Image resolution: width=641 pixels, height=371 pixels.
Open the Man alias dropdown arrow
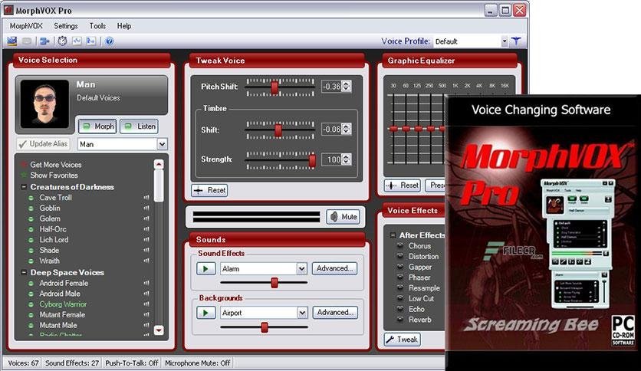163,144
